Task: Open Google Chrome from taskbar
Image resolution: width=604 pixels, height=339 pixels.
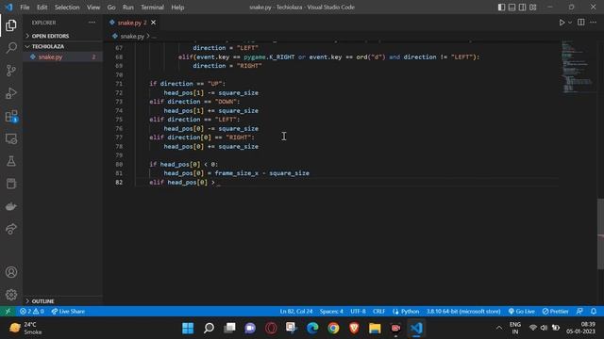Action: [x=333, y=328]
